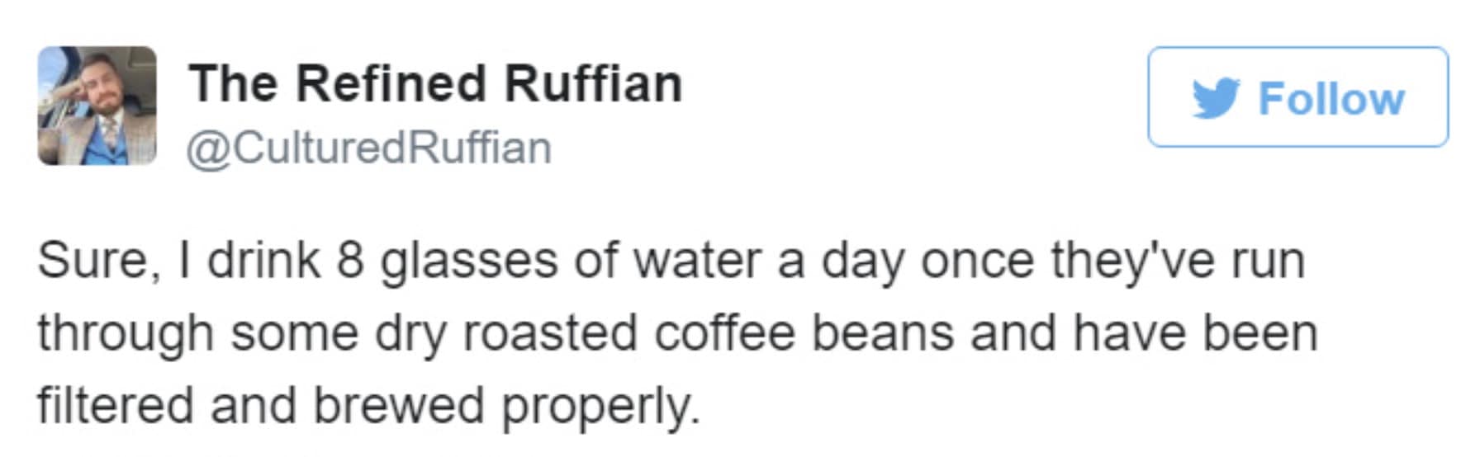Click the word "Ruffian" in the display name
This screenshot has width=1480, height=457.
click(x=593, y=84)
